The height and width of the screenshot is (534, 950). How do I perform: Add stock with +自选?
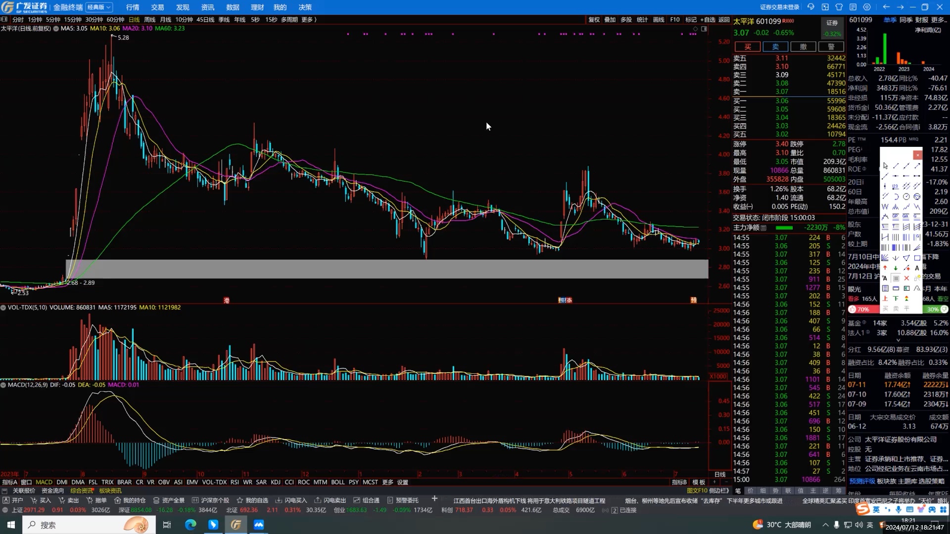point(708,20)
